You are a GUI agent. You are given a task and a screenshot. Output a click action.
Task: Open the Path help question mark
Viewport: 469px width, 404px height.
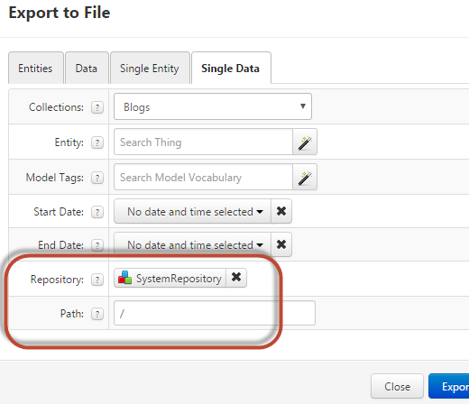coord(97,314)
